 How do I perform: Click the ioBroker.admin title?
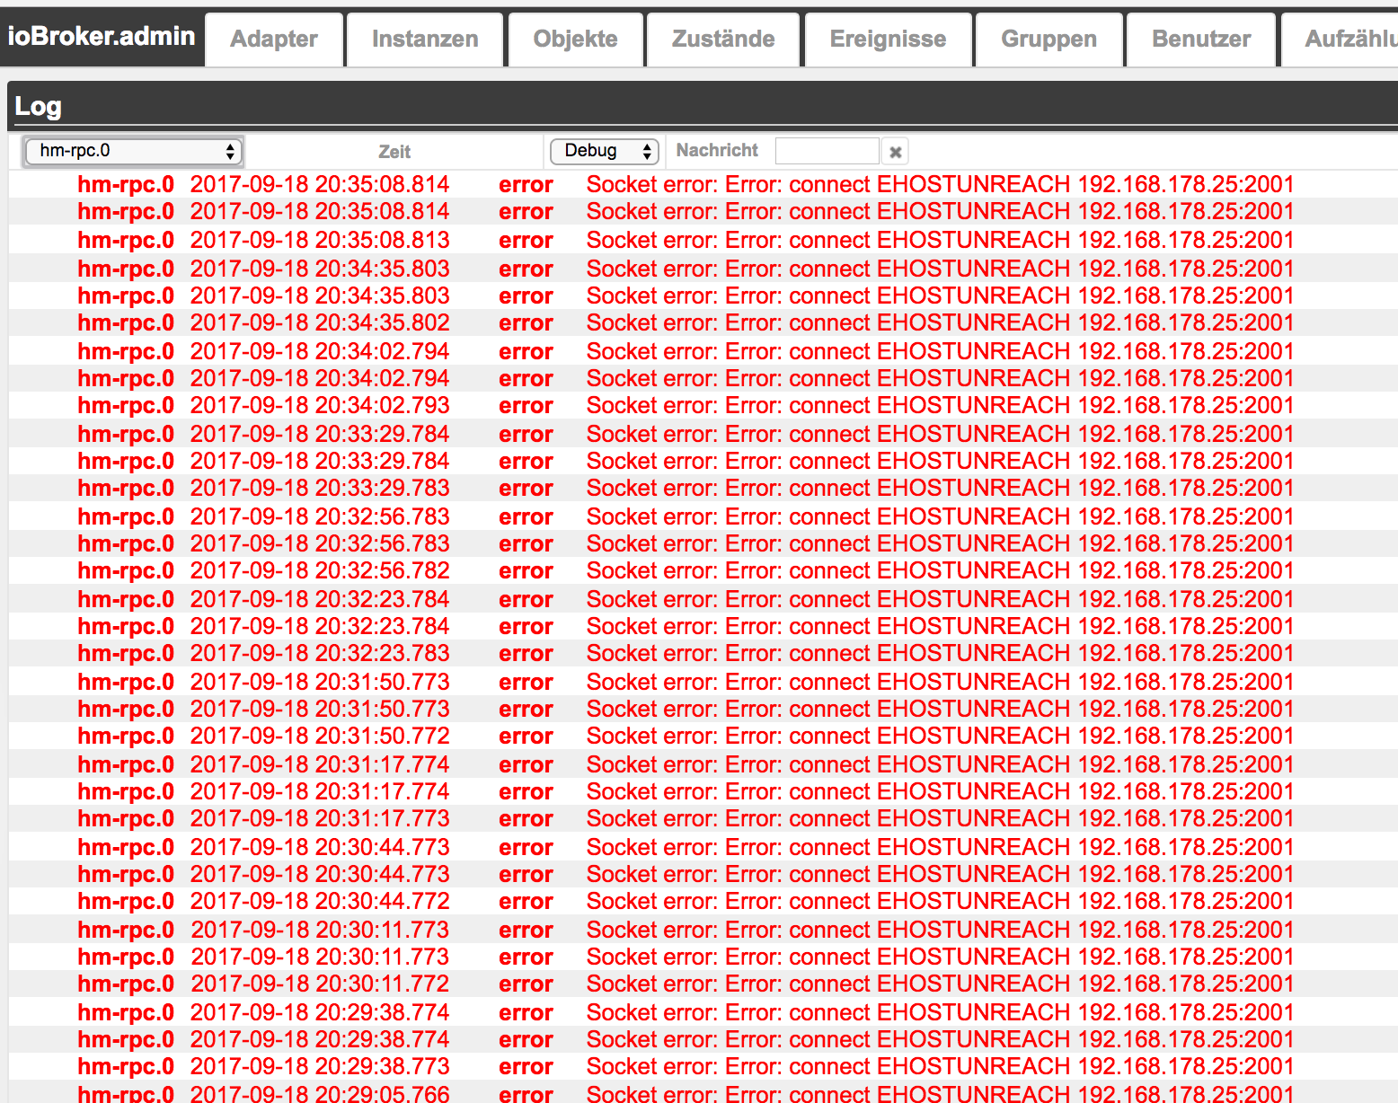pyautogui.click(x=102, y=36)
